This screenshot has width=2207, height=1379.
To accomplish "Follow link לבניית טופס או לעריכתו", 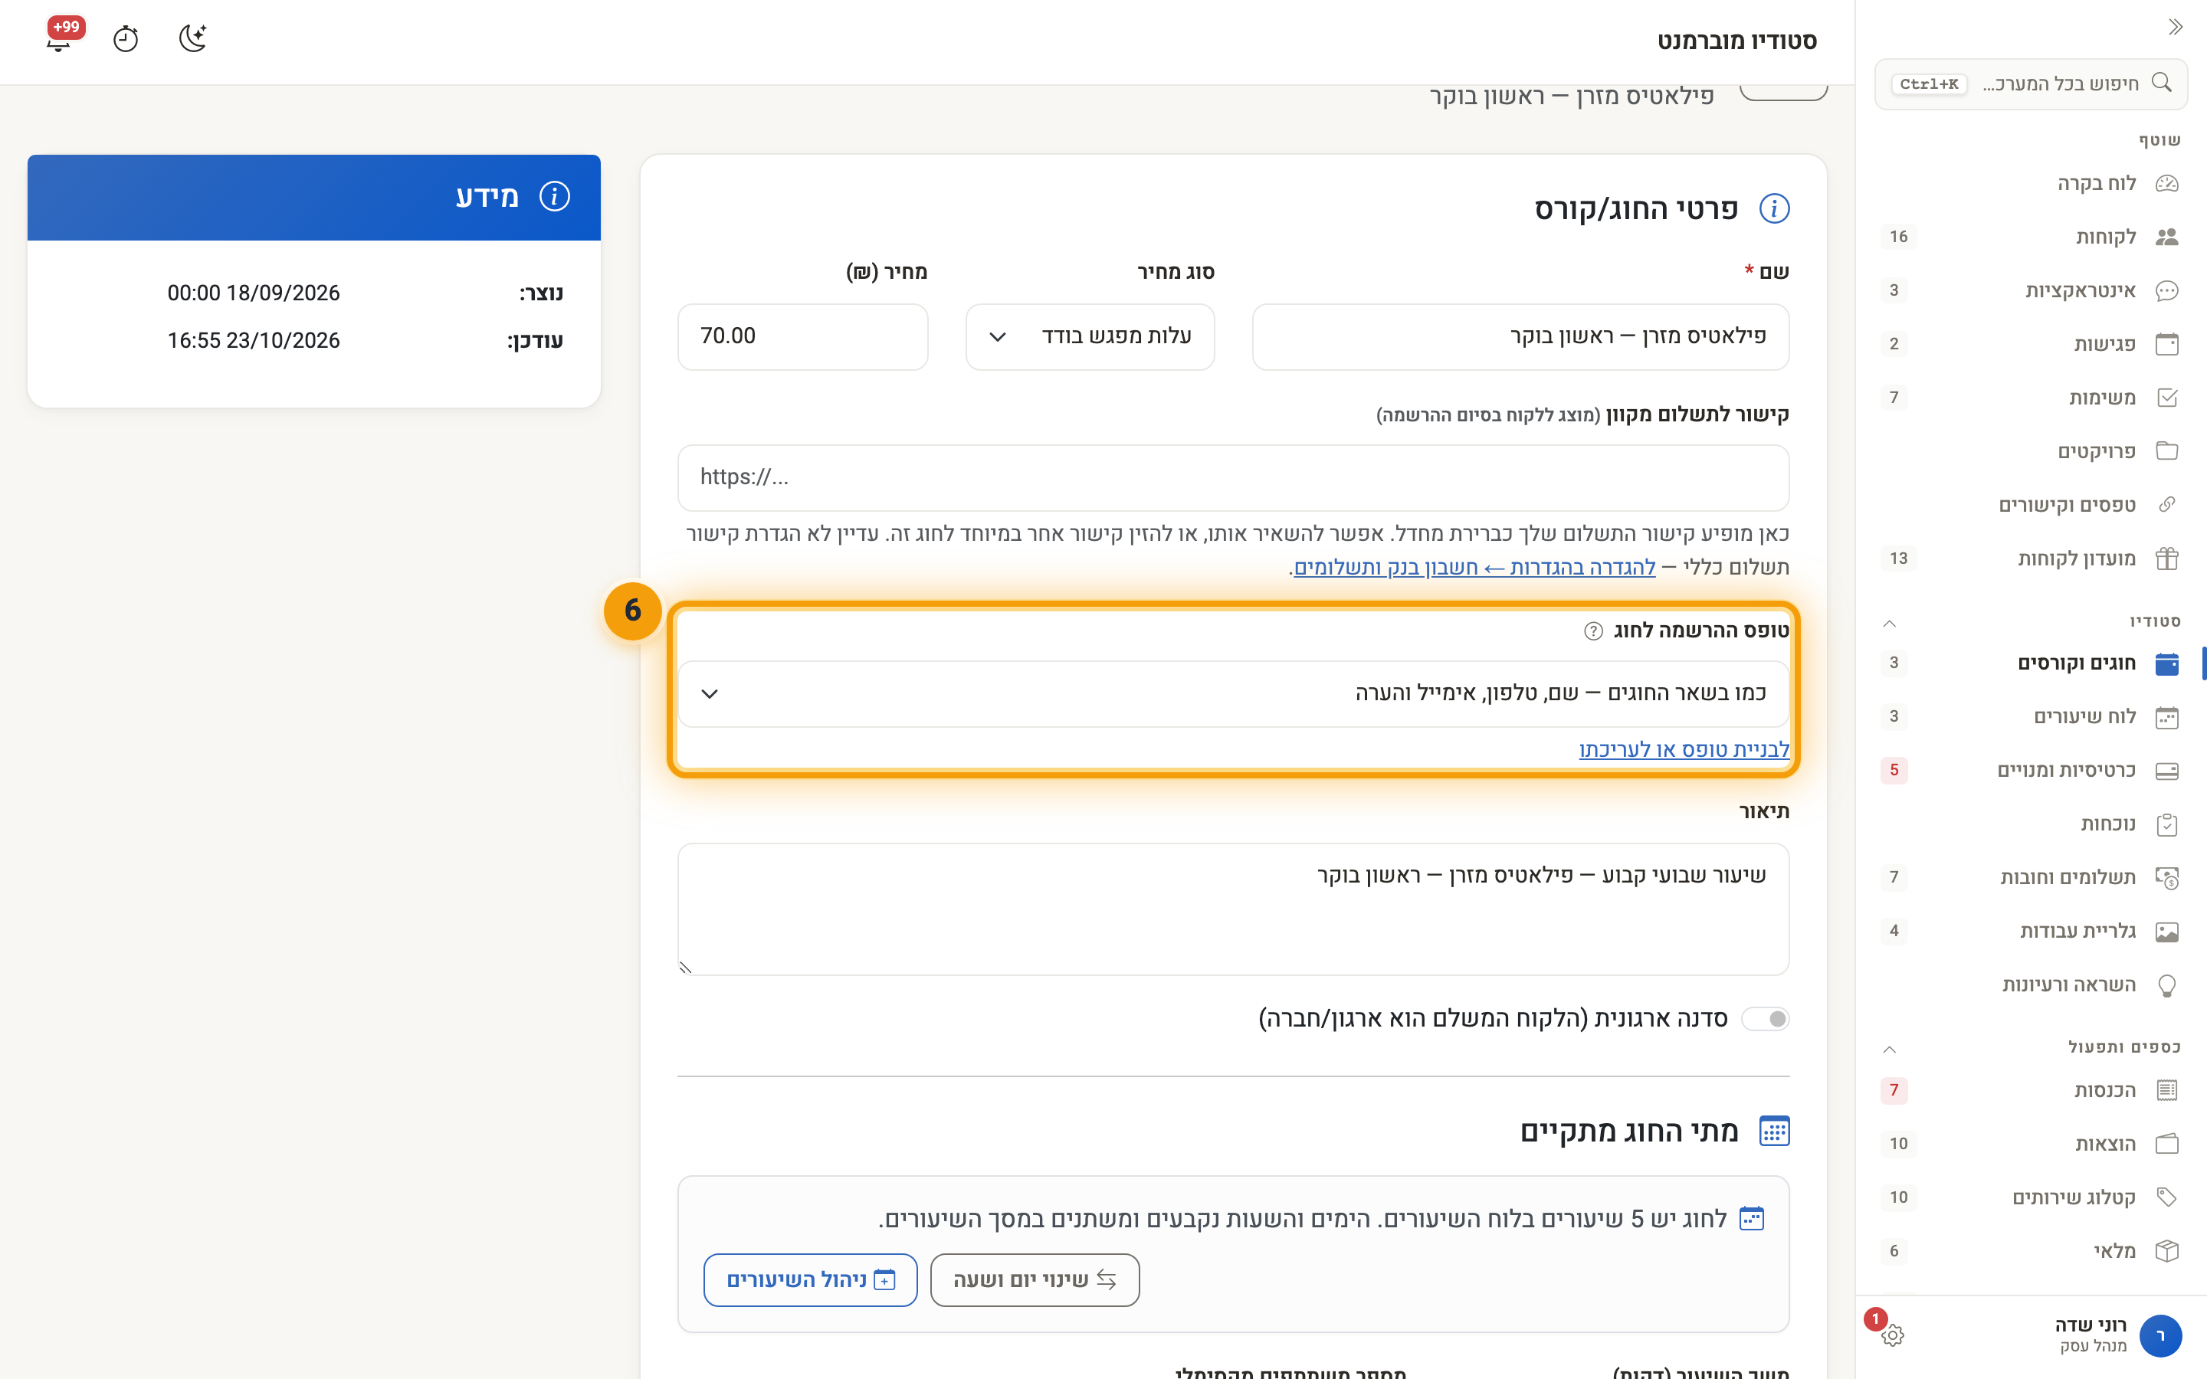I will [1684, 750].
